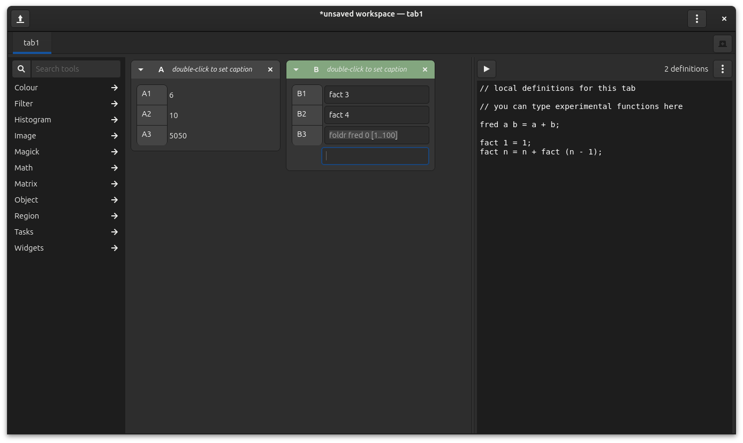Viewport: 743px width, 443px height.
Task: Close column B
Action: 425,69
